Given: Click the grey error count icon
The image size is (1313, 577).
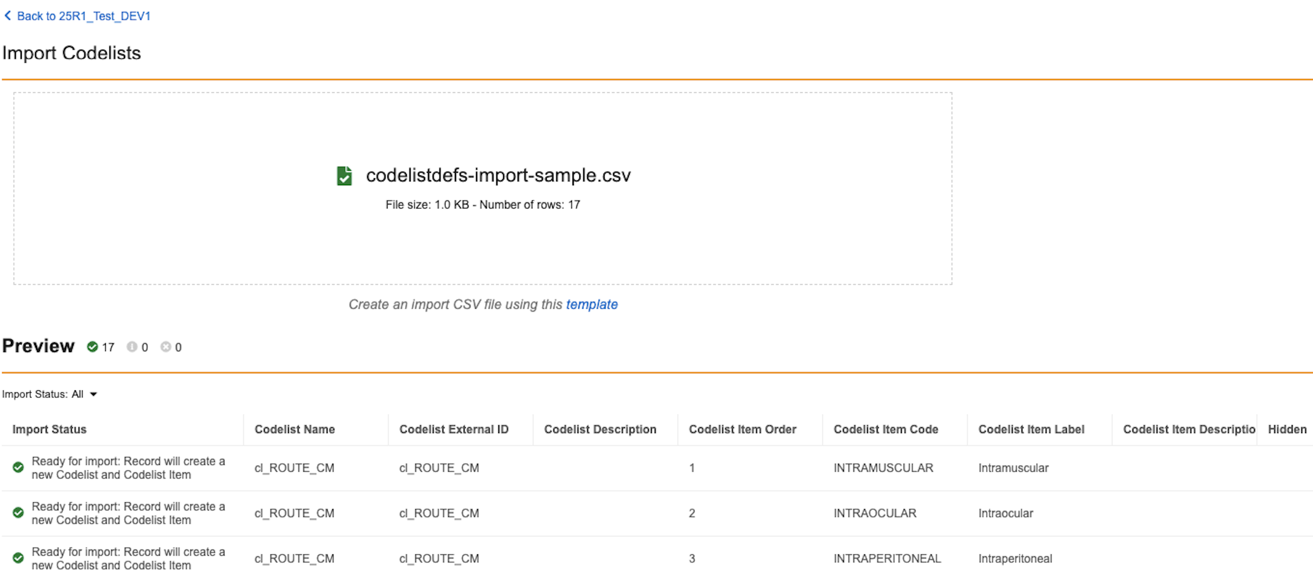Looking at the screenshot, I should tap(166, 347).
